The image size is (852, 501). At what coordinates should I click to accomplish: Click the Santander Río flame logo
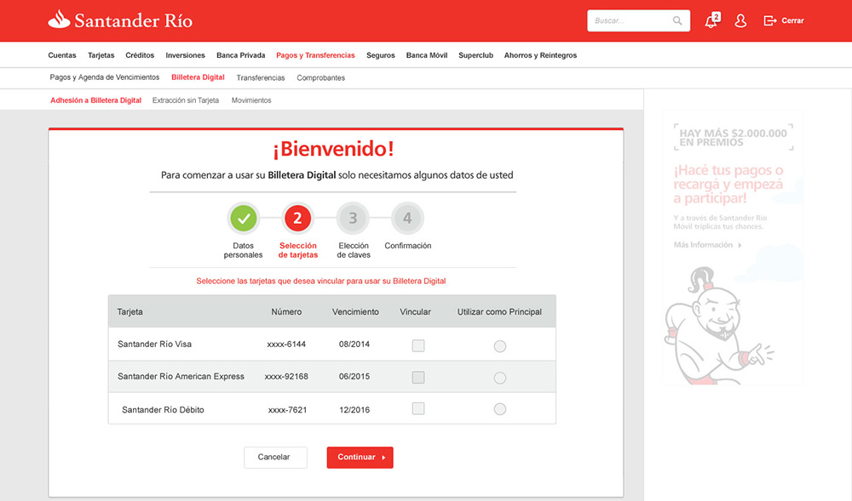pyautogui.click(x=60, y=20)
